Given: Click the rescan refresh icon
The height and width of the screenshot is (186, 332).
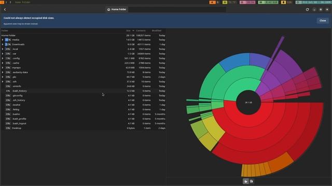Looking at the screenshot, I should (x=308, y=9).
